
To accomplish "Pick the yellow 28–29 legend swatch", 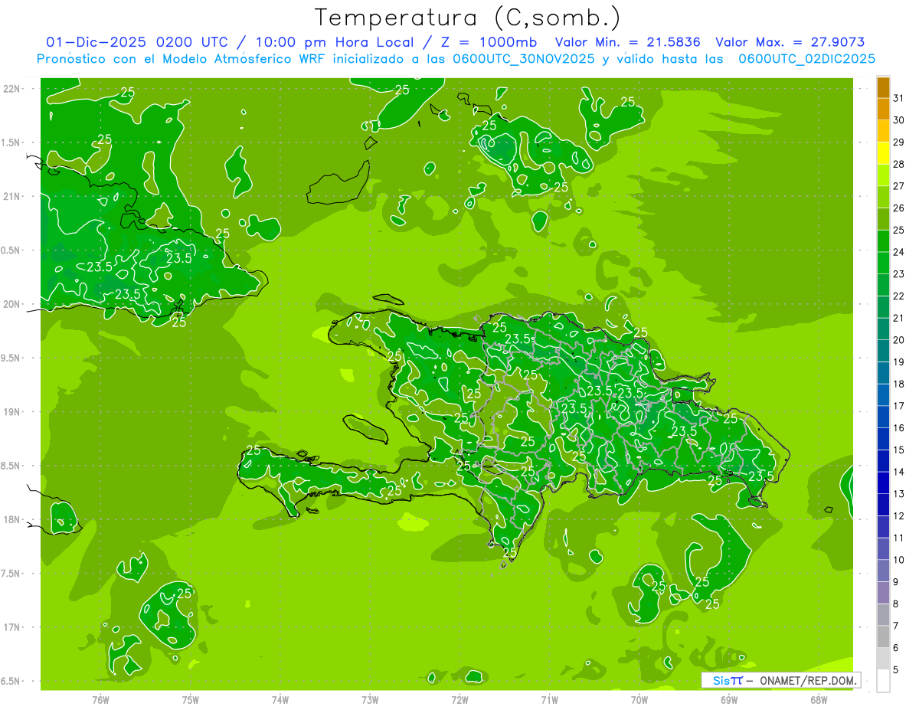I will click(883, 153).
